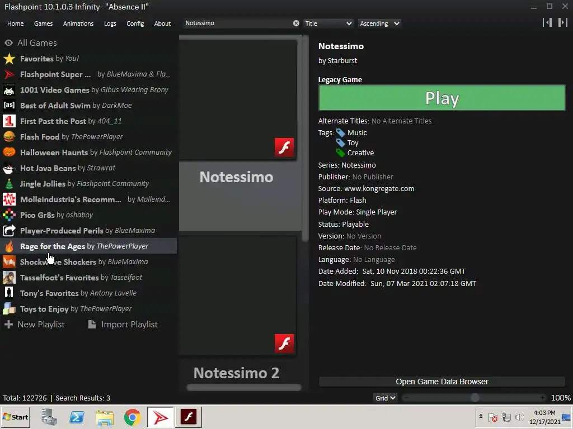Click the Creative tag label
Viewport: 573px width, 429px height.
pos(360,153)
